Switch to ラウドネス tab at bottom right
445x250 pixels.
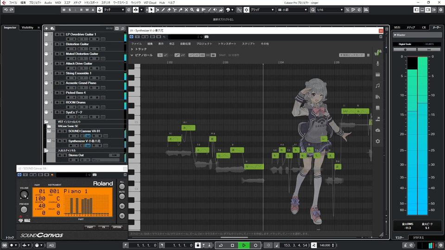pyautogui.click(x=418, y=237)
